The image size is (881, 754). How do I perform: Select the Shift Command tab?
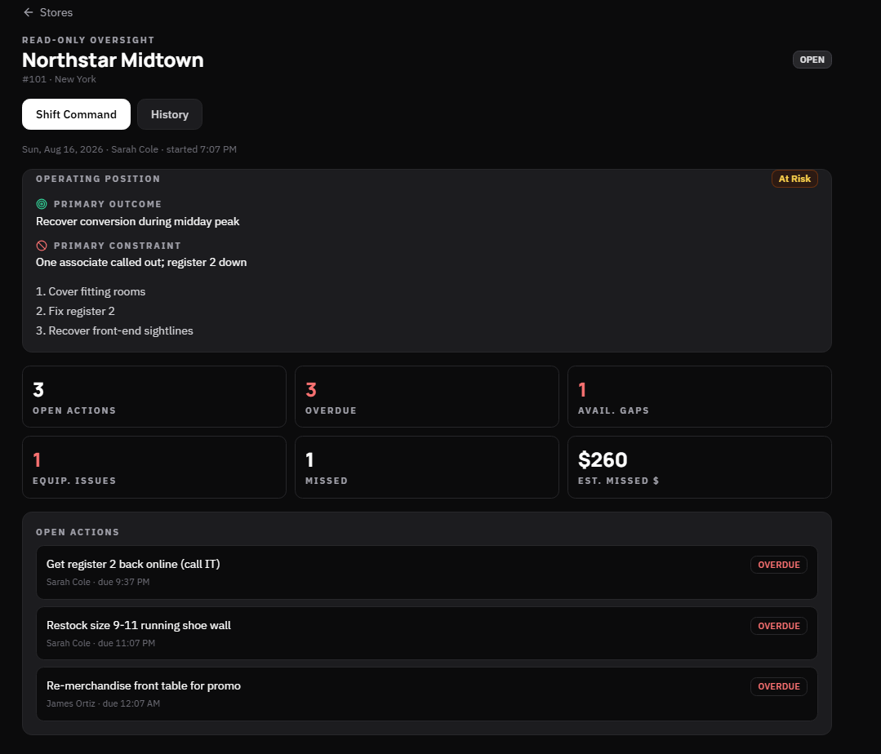(77, 114)
